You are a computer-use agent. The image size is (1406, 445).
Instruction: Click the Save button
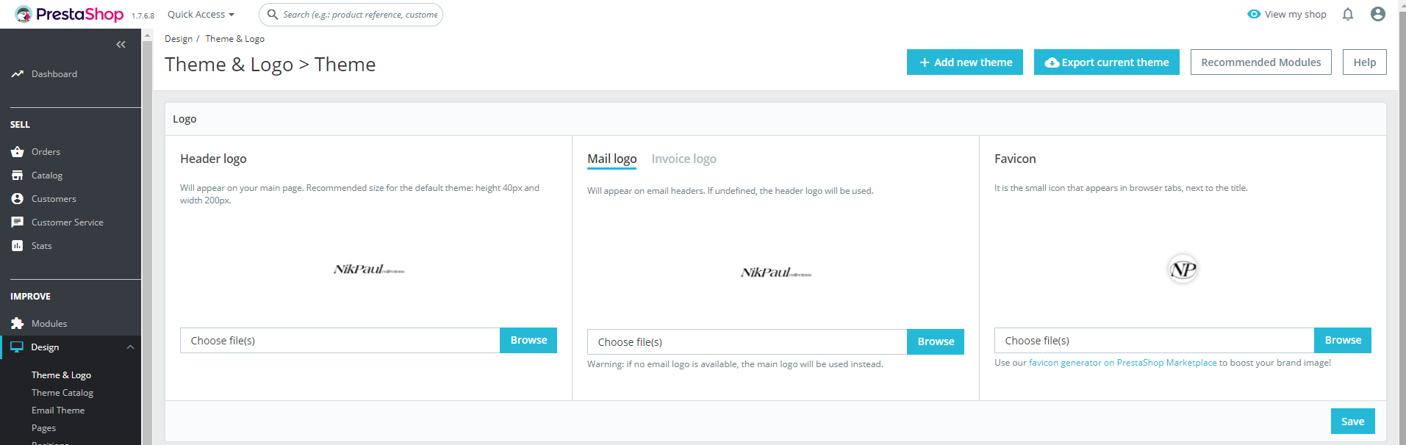(1353, 422)
